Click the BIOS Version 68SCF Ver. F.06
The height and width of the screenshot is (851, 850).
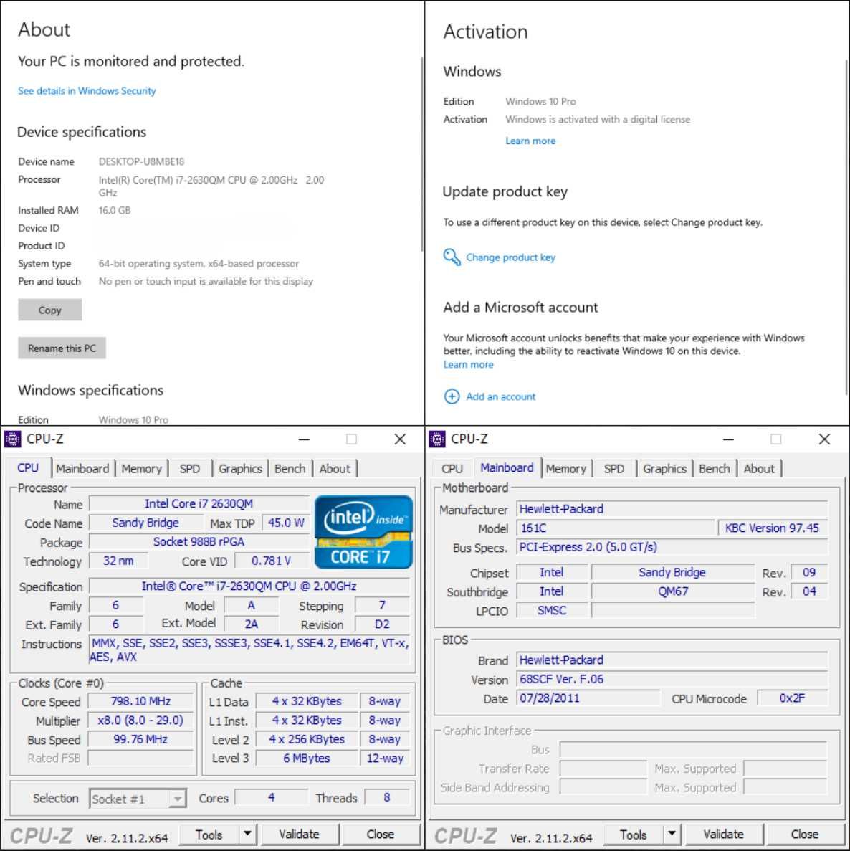[673, 679]
